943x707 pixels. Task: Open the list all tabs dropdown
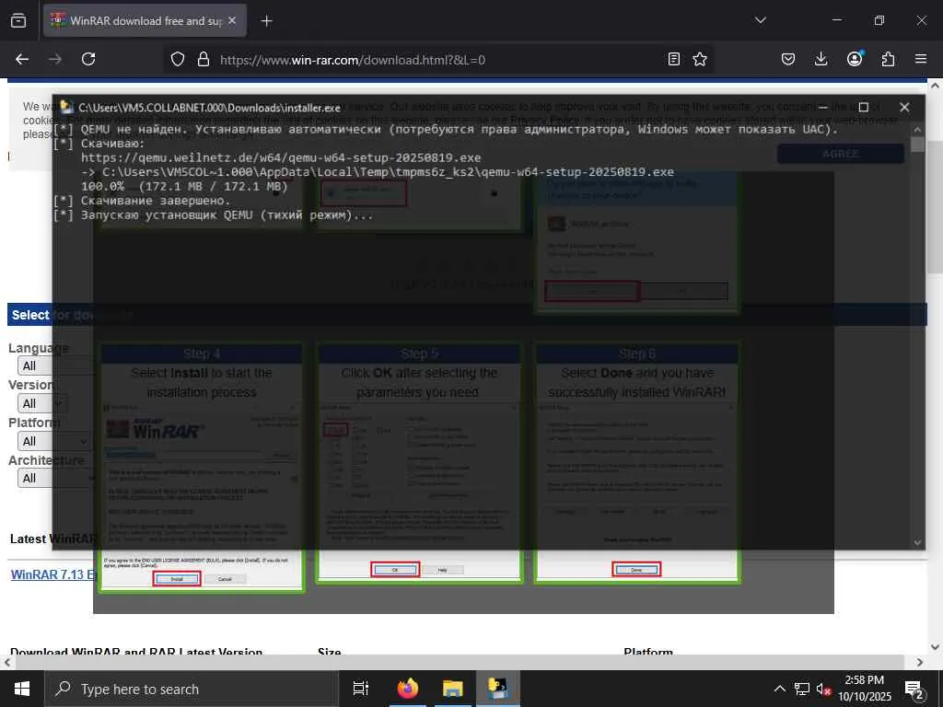(760, 20)
